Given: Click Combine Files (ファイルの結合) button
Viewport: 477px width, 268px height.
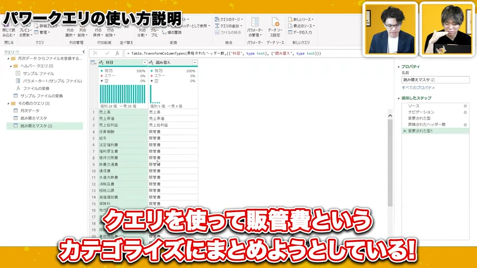Looking at the screenshot, I should (x=228, y=32).
